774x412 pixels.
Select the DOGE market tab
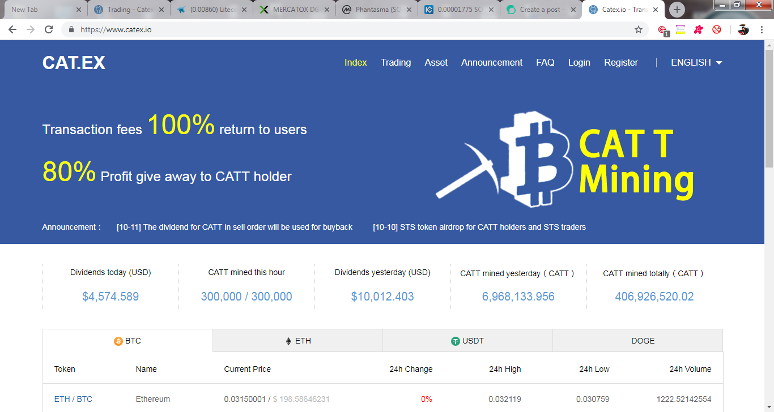tap(637, 341)
